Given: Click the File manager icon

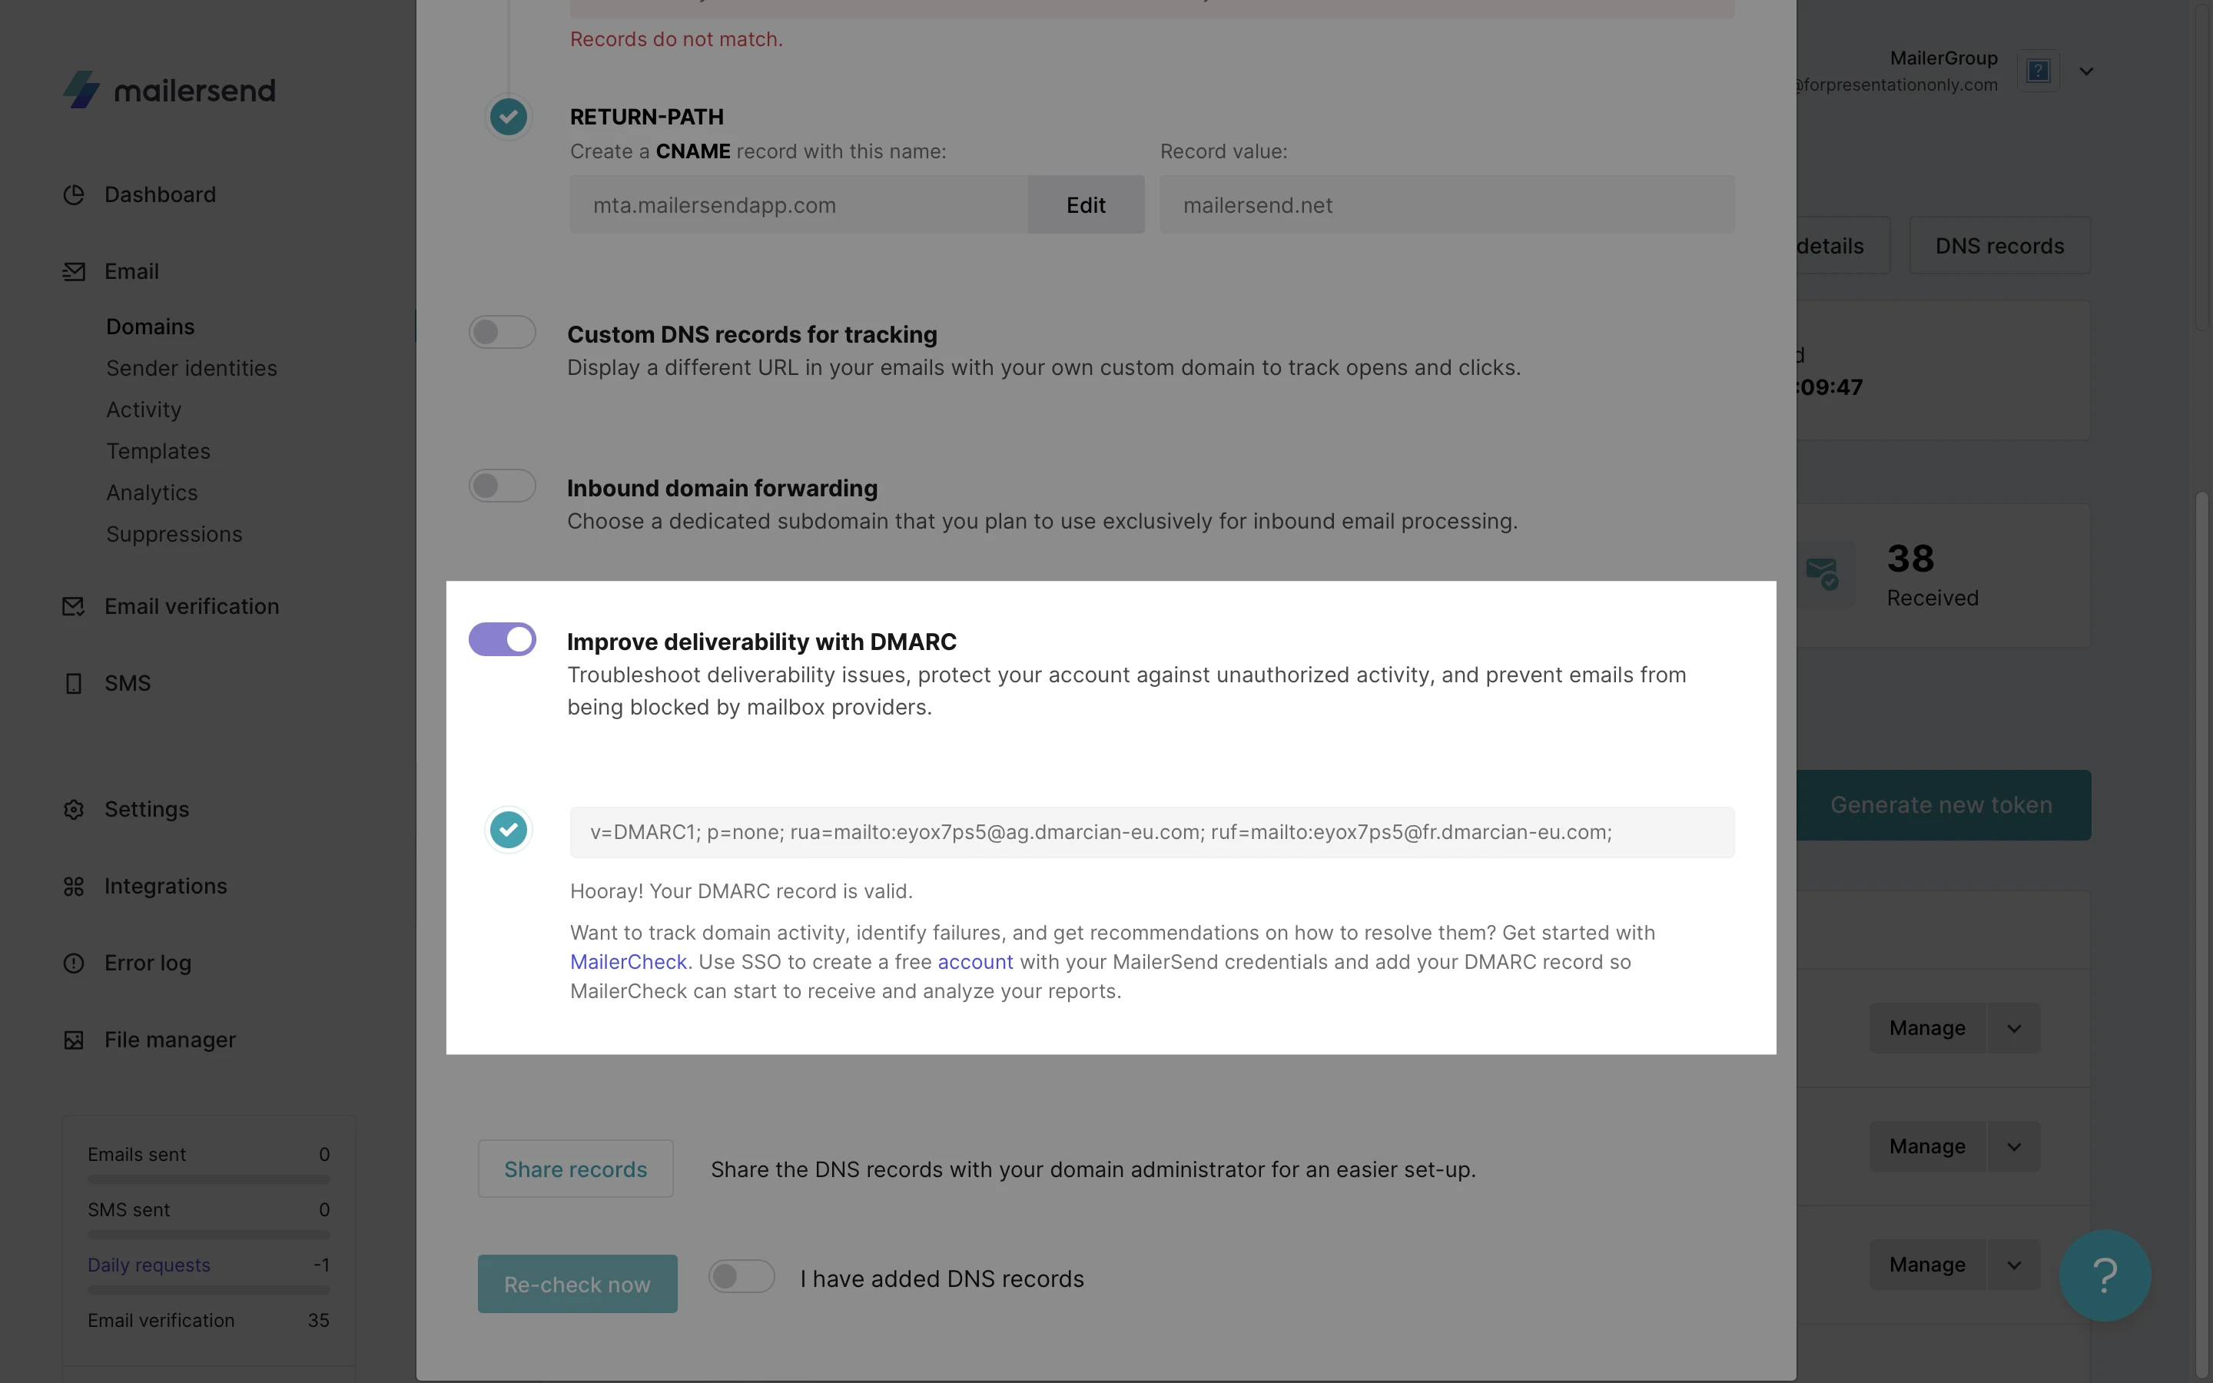Looking at the screenshot, I should [73, 1040].
